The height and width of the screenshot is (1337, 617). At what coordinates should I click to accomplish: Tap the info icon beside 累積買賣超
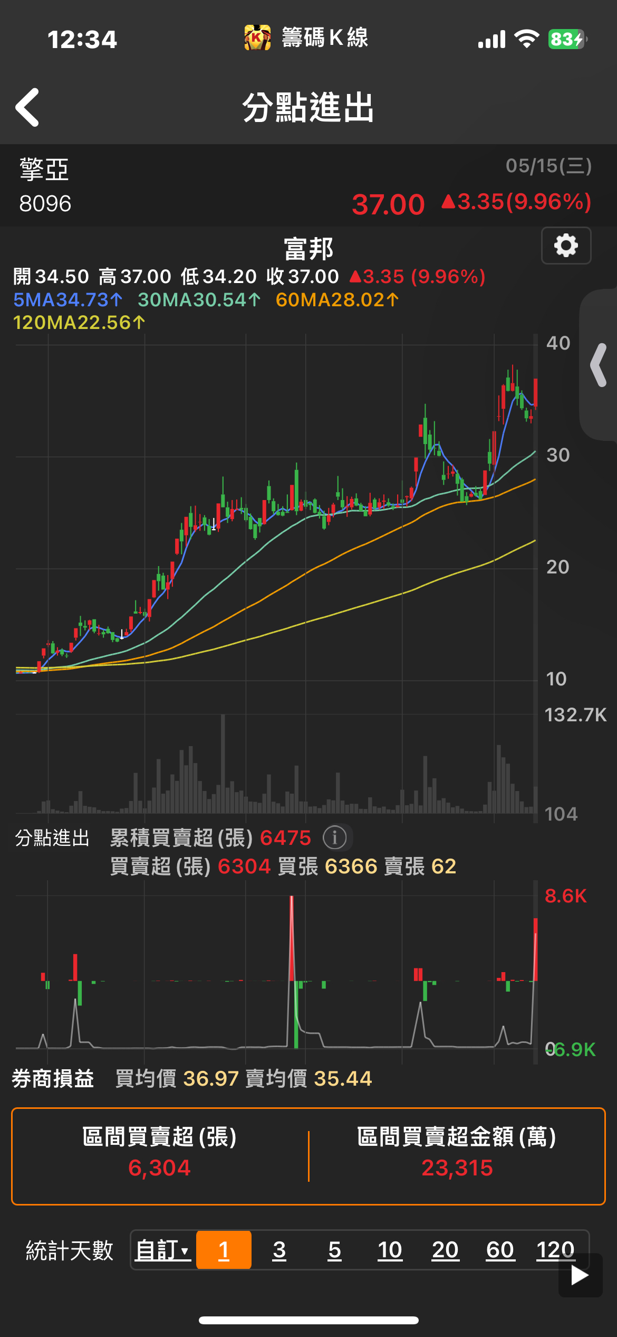click(x=334, y=837)
